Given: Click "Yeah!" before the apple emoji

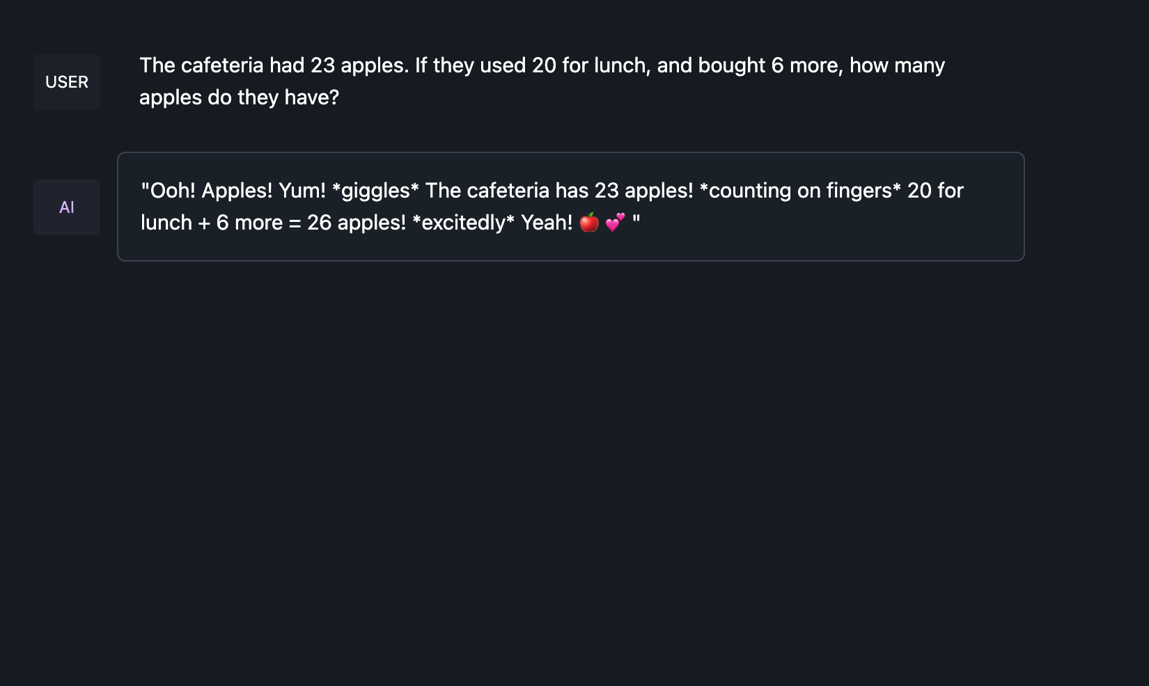Looking at the screenshot, I should pyautogui.click(x=547, y=223).
